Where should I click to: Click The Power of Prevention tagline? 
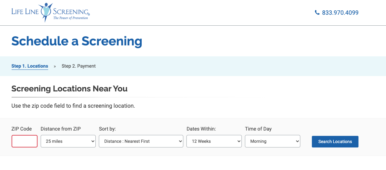point(70,18)
